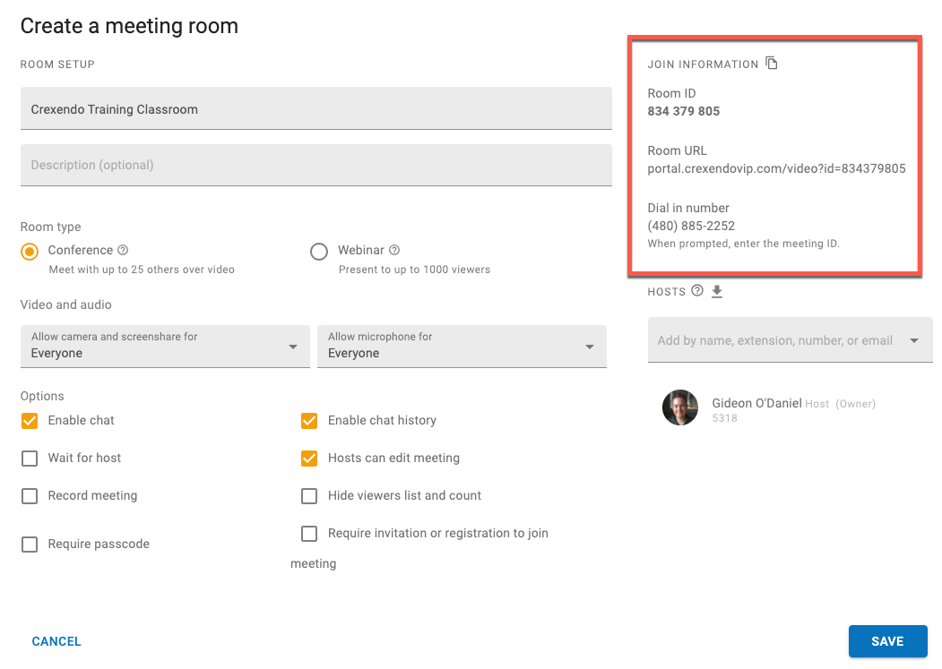Click the Cancel button
The height and width of the screenshot is (669, 942).
click(56, 641)
